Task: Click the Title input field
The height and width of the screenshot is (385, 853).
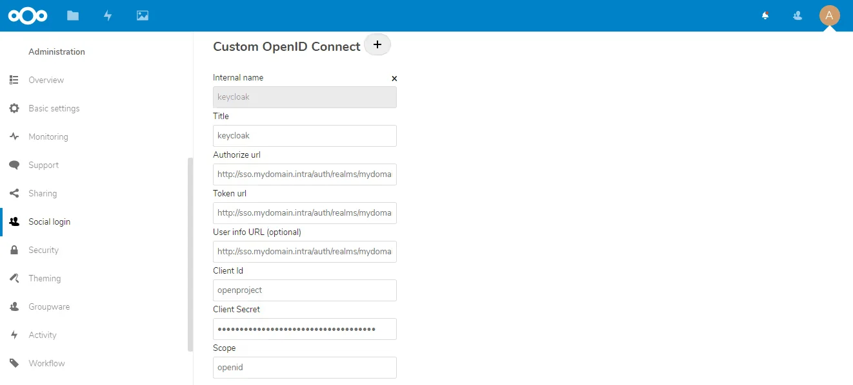Action: click(305, 136)
